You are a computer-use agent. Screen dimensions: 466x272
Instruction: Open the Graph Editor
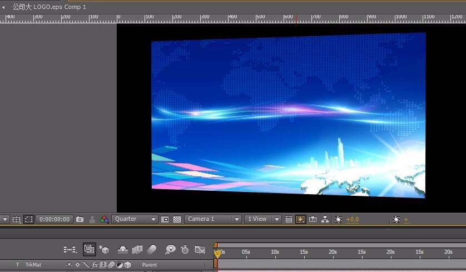(200, 249)
